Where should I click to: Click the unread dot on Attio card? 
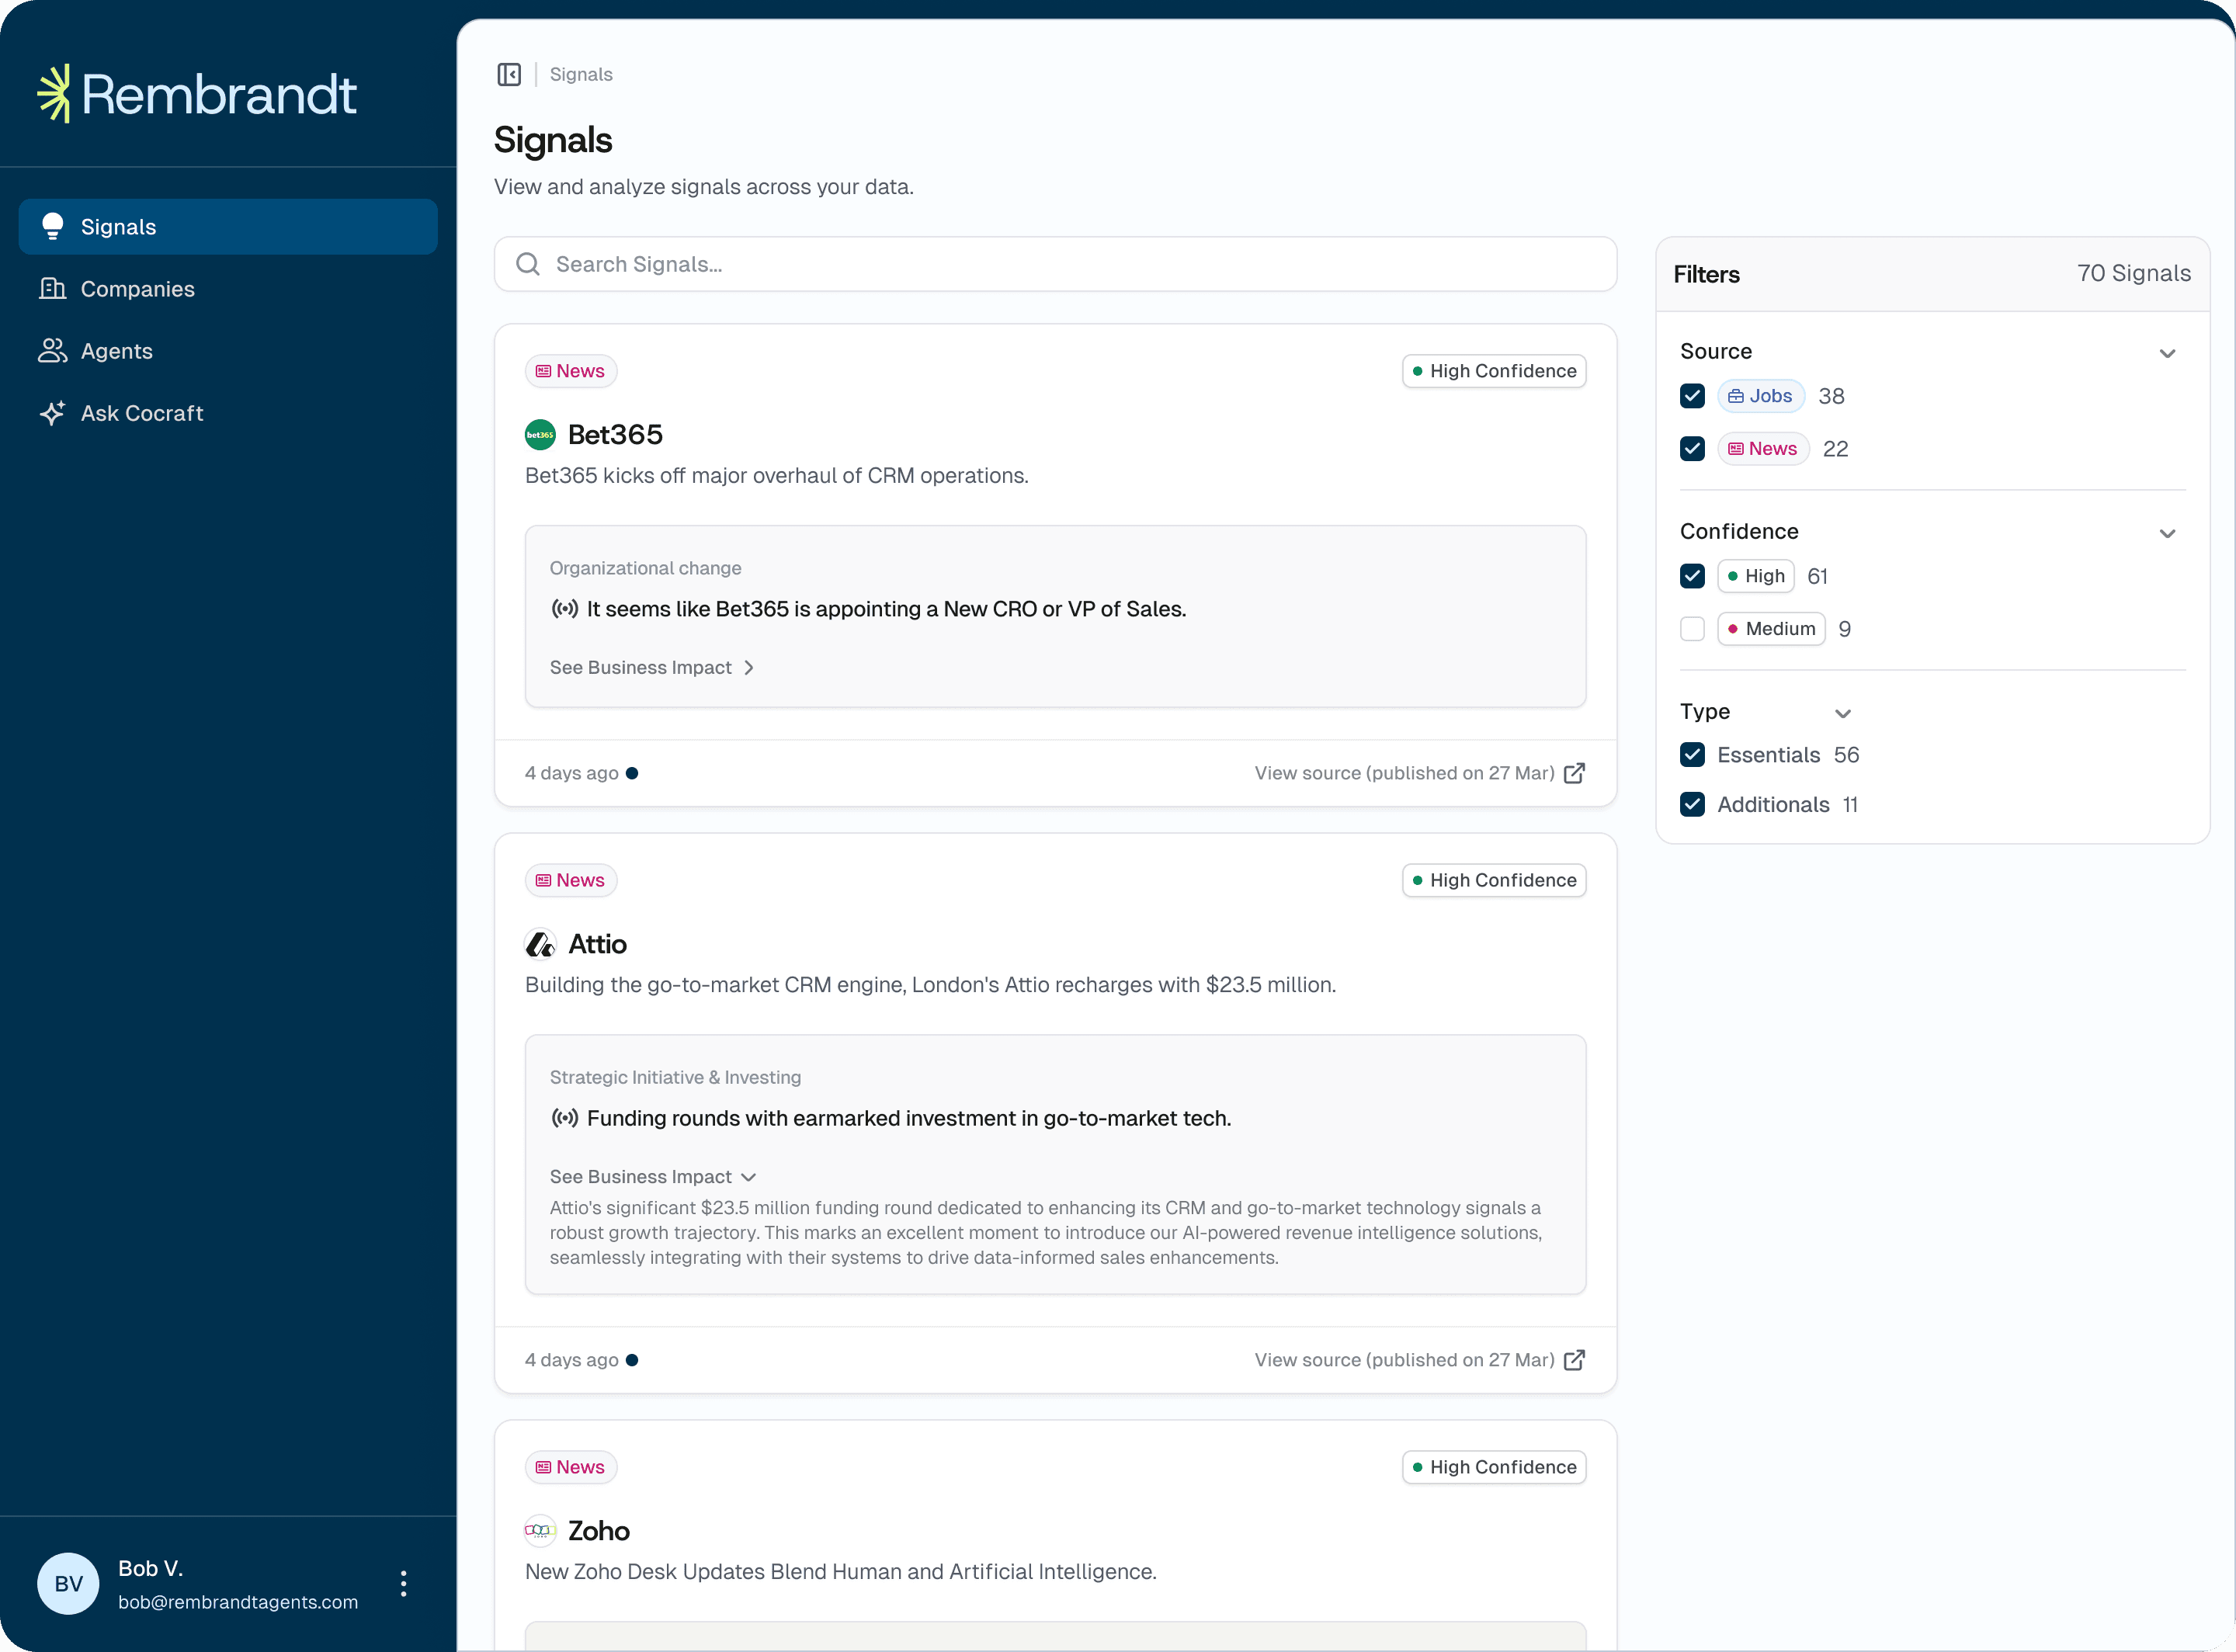pyautogui.click(x=632, y=1360)
